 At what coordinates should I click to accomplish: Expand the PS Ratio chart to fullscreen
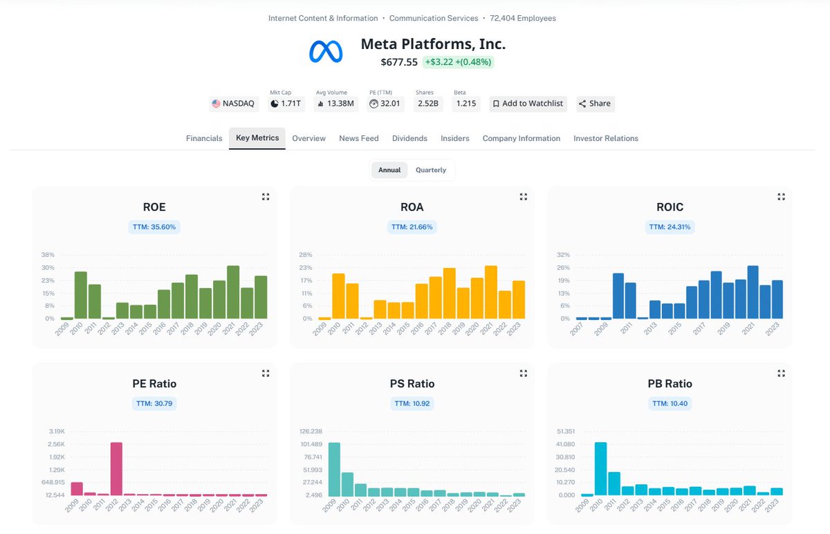click(x=524, y=373)
